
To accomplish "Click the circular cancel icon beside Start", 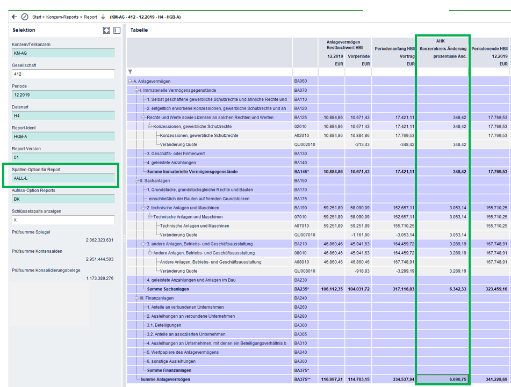I will (x=25, y=17).
